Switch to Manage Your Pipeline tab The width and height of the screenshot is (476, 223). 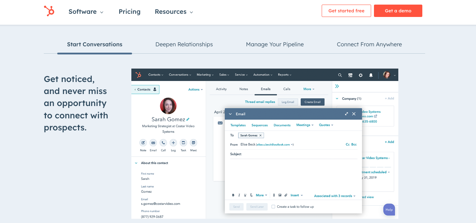(x=275, y=45)
